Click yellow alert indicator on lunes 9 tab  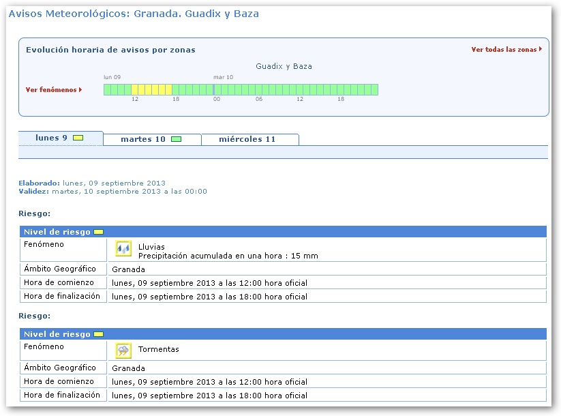coord(78,138)
